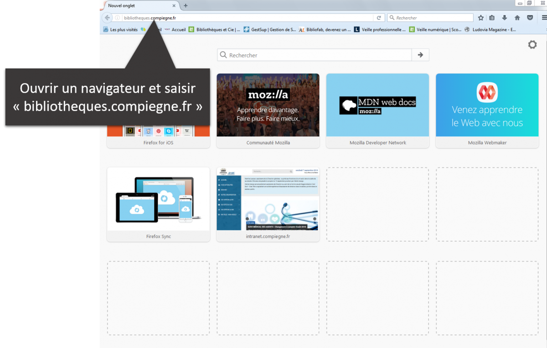The height and width of the screenshot is (348, 547).
Task: Reload the page with the refresh icon
Action: pyautogui.click(x=378, y=18)
